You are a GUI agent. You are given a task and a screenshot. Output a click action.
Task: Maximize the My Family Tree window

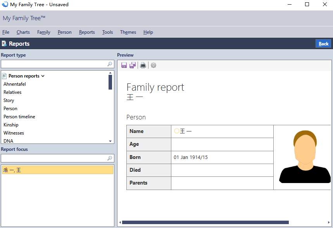point(307,4)
